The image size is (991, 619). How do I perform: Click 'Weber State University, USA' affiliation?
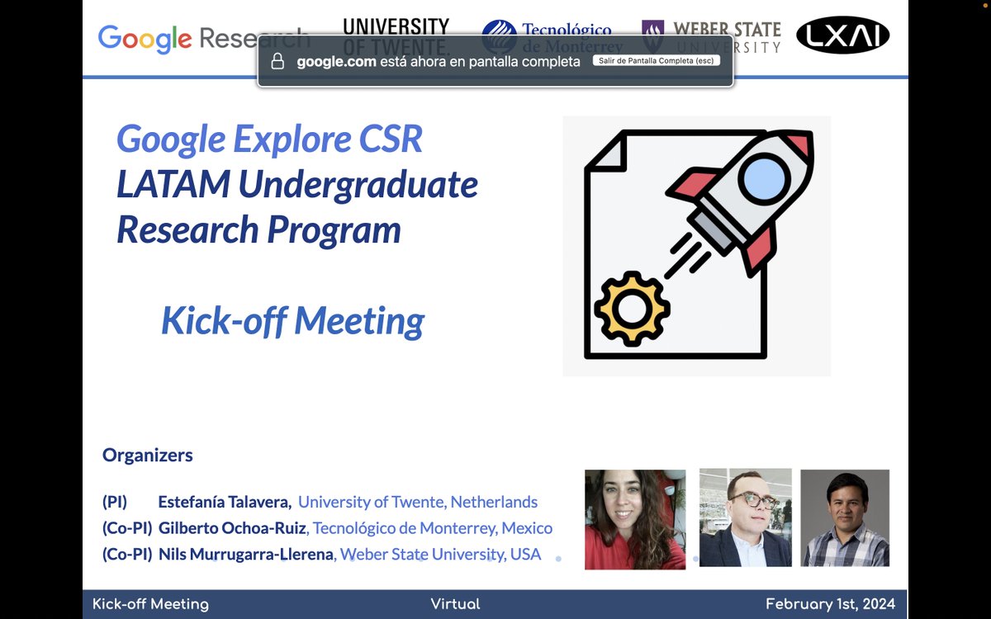click(441, 555)
